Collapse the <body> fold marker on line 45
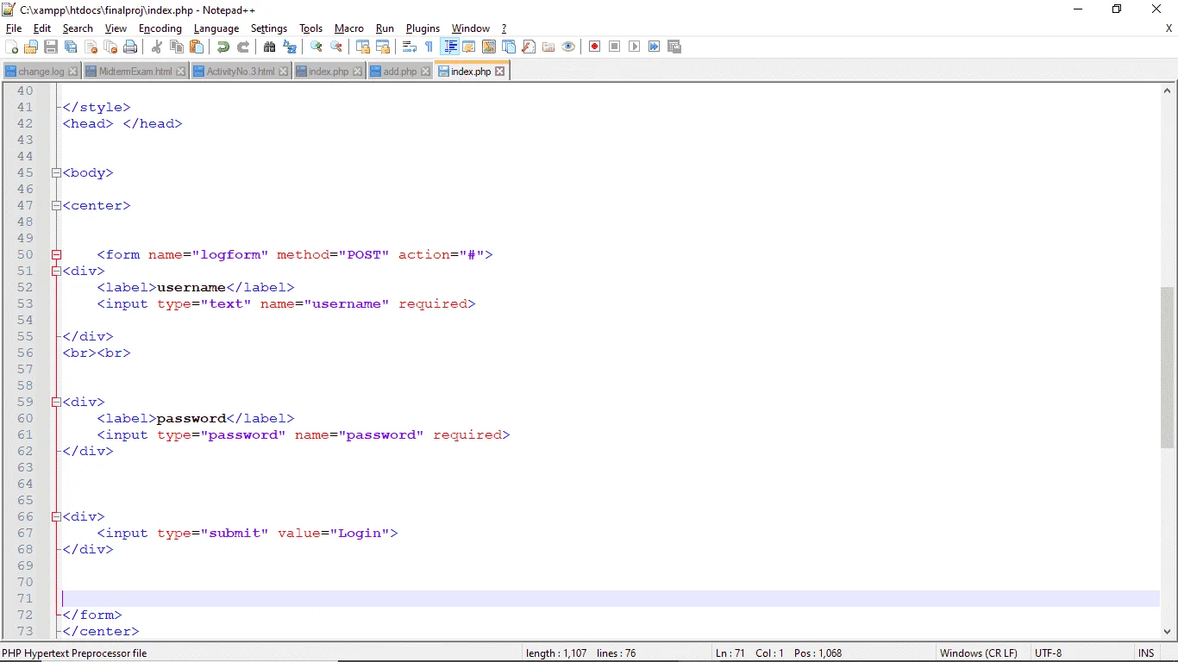The width and height of the screenshot is (1178, 662). tap(56, 172)
